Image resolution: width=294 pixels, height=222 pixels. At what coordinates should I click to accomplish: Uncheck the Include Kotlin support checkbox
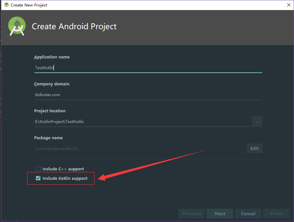pos(38,178)
